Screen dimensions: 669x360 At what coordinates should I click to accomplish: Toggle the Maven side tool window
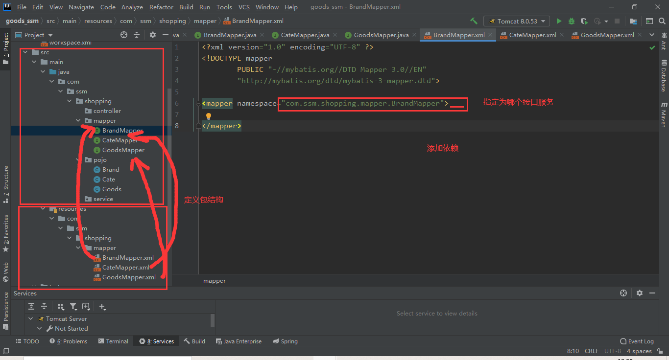(664, 114)
